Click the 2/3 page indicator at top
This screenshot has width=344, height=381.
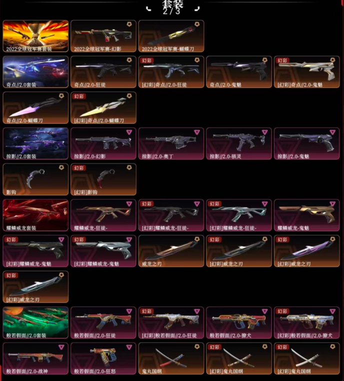(171, 11)
